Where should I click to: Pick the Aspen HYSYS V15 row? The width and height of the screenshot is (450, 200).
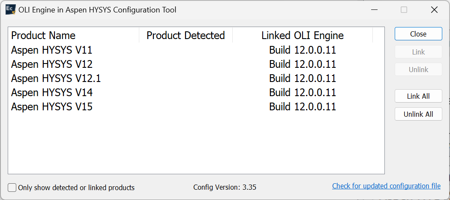coord(52,107)
